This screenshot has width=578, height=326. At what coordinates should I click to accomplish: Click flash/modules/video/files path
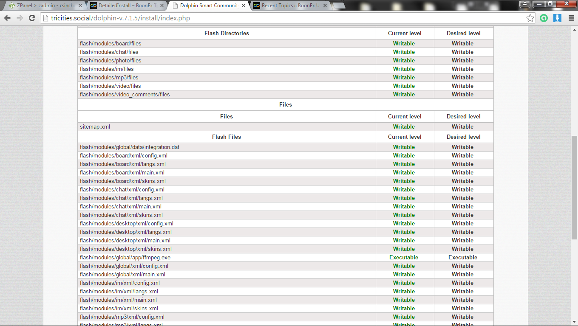point(110,86)
